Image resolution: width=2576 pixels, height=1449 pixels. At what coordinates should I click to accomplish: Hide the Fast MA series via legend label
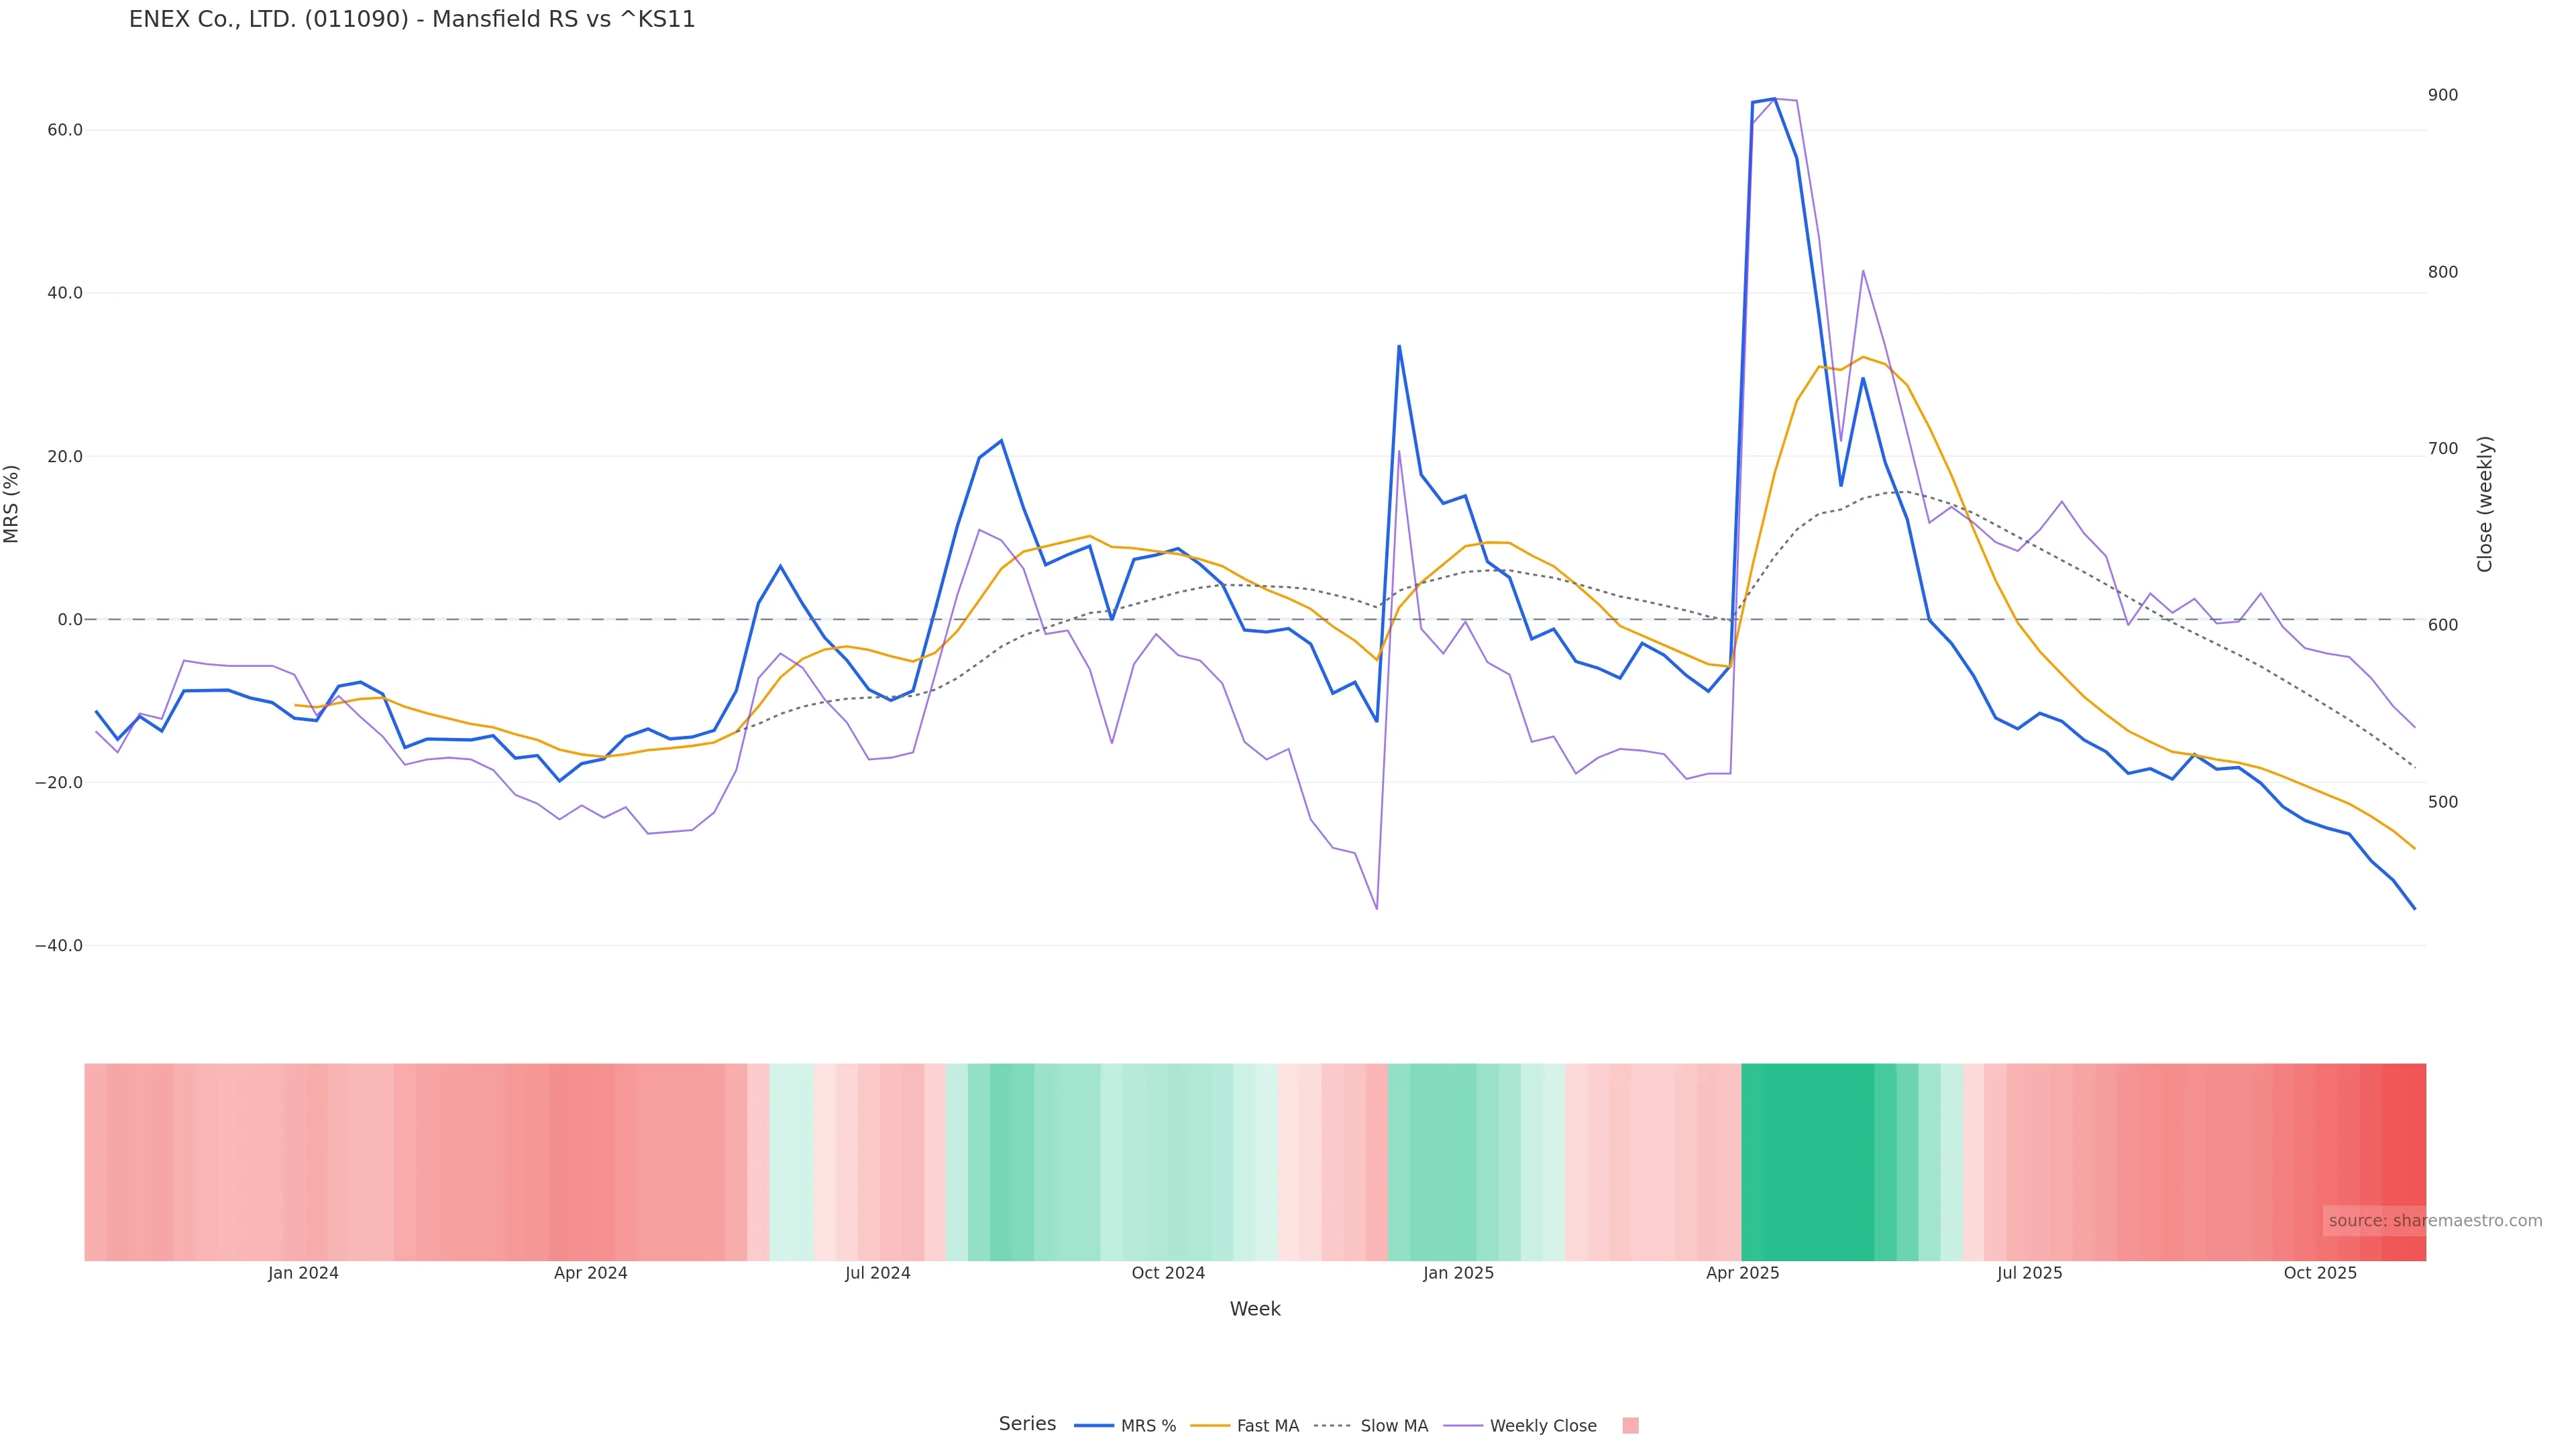1267,1426
